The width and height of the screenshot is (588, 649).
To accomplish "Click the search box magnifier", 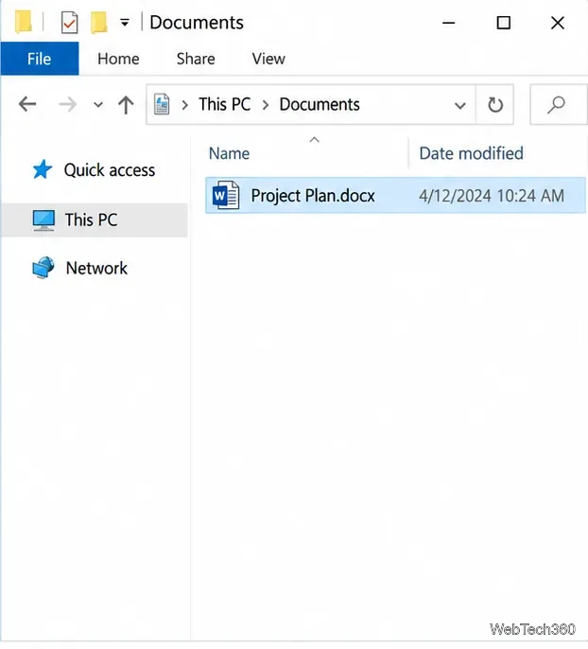I will pos(556,105).
